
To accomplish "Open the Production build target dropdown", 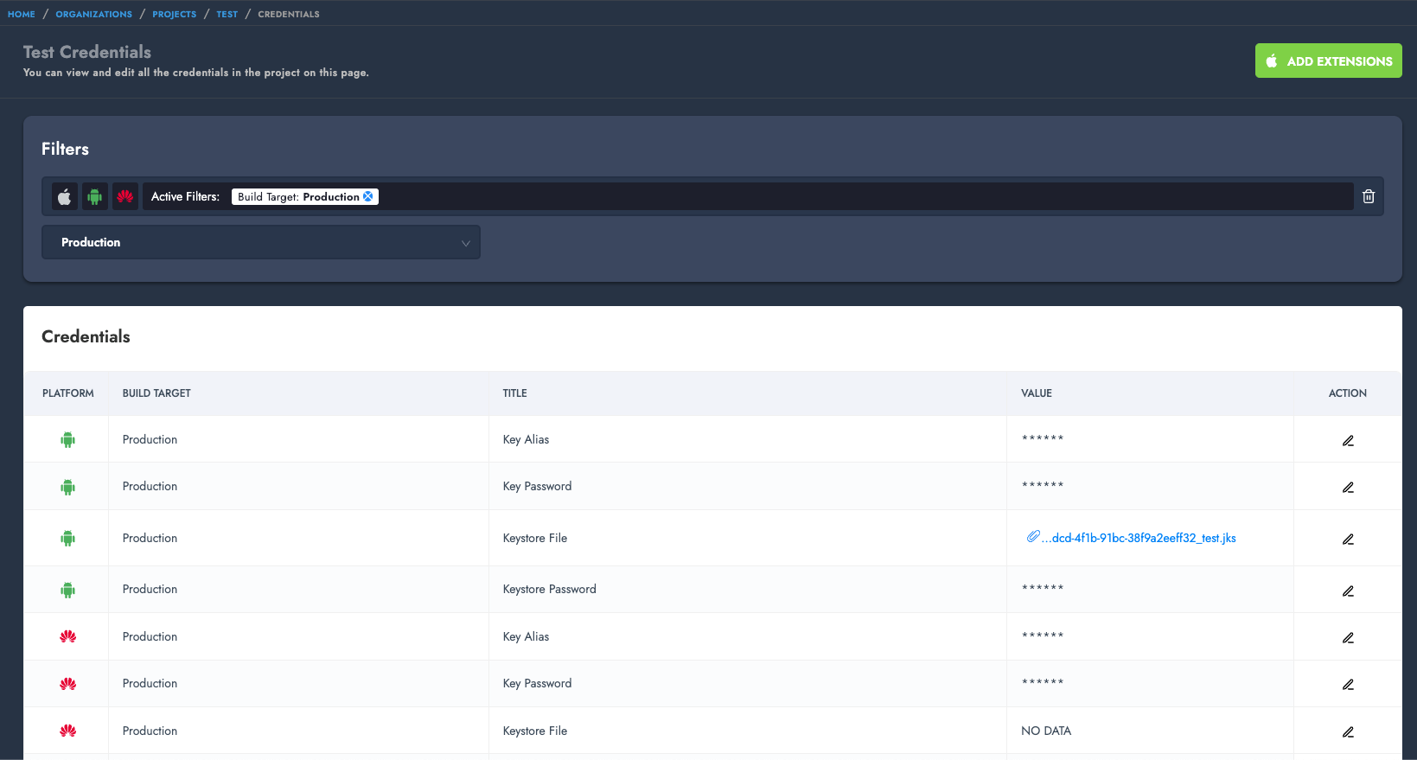I will (x=261, y=243).
